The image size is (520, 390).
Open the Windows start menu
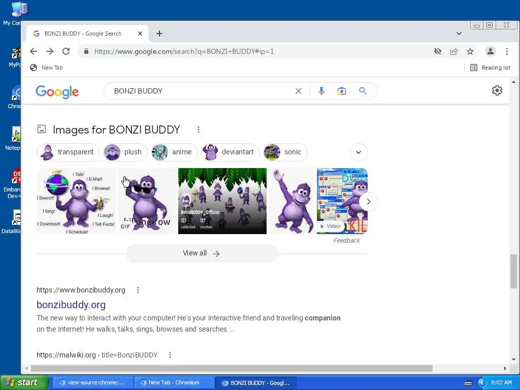pos(24,383)
